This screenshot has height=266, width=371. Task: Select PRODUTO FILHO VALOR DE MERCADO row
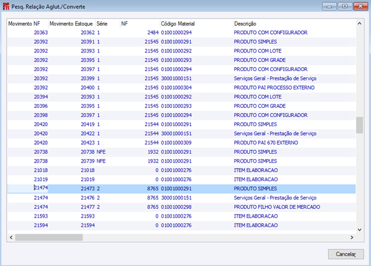182,207
